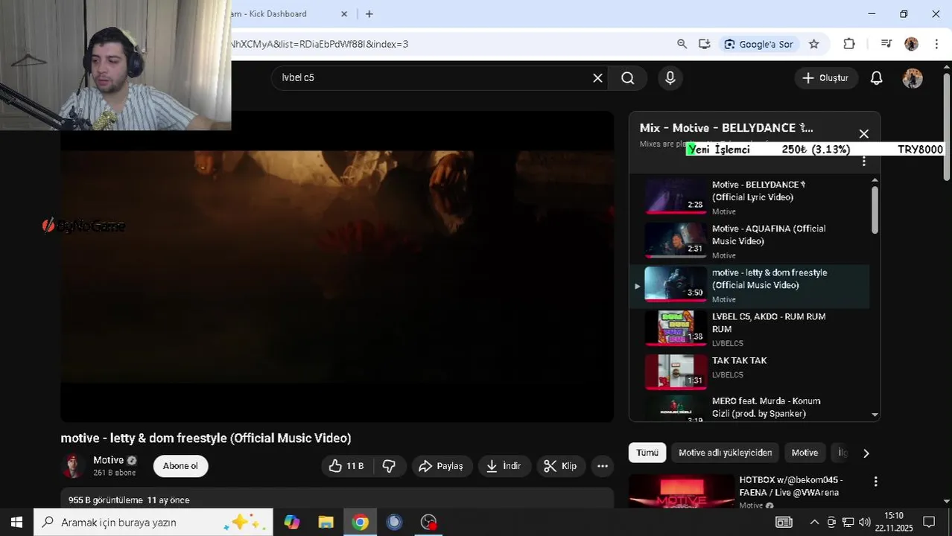The height and width of the screenshot is (536, 952).
Task: Switch to Chrome in taskbar
Action: click(360, 522)
